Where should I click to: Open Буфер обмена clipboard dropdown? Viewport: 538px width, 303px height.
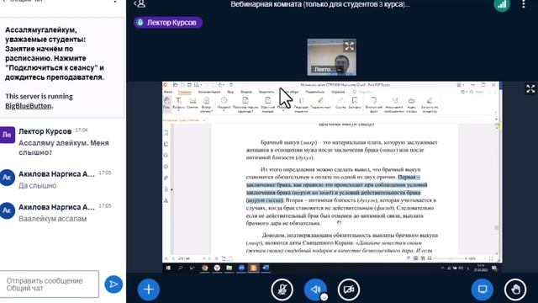(206, 104)
